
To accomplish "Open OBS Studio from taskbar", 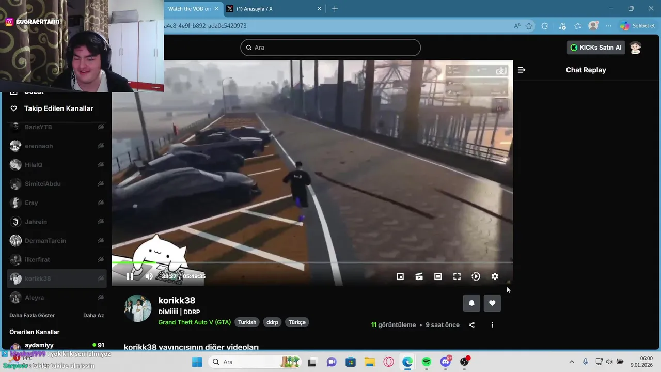I will click(x=465, y=362).
